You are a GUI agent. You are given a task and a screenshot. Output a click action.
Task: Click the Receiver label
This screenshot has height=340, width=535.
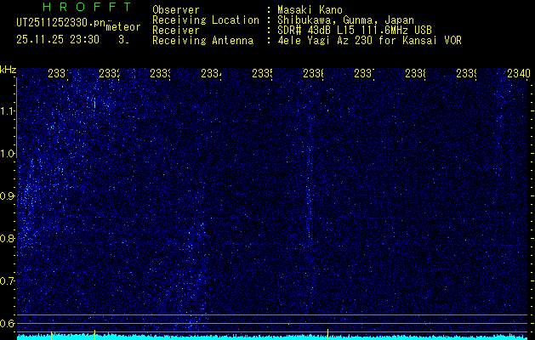[x=176, y=31]
